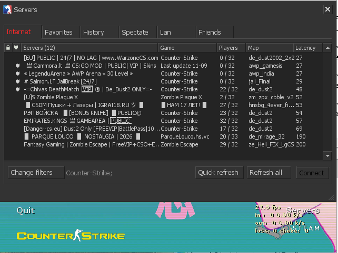The height and width of the screenshot is (253, 338).
Task: Go to the Spectate tab
Action: coord(135,32)
